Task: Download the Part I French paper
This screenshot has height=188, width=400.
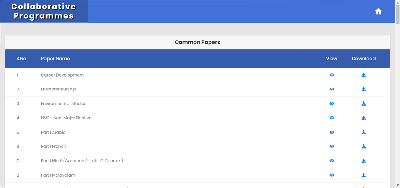Action: click(x=364, y=146)
